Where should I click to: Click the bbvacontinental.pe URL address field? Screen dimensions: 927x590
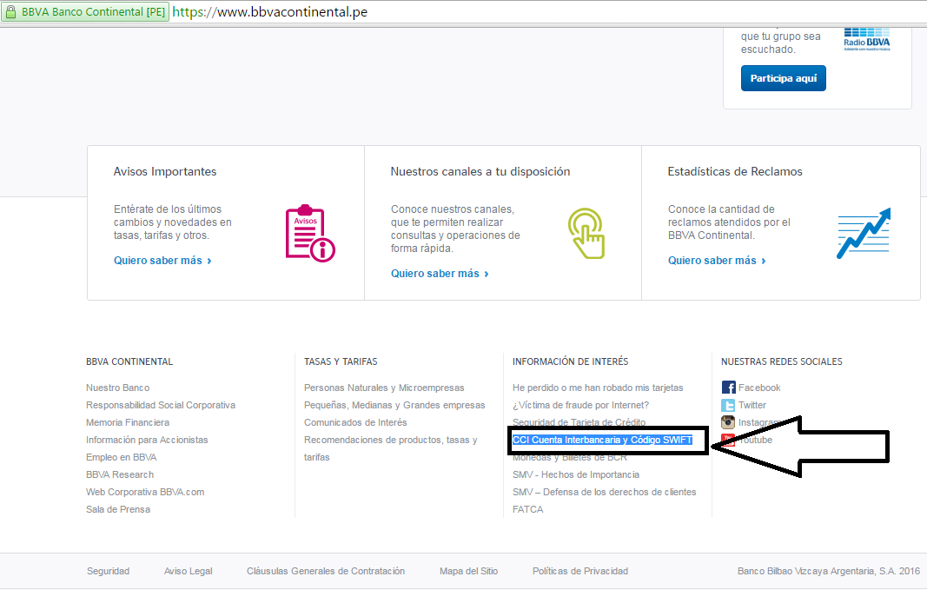coord(269,12)
